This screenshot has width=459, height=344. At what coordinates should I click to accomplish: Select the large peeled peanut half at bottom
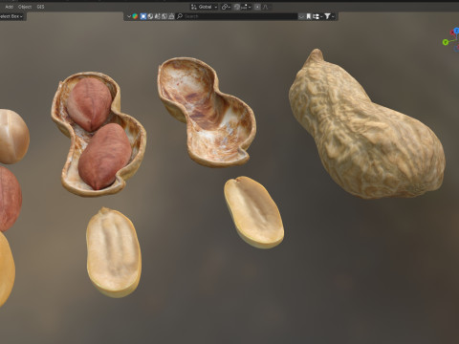coord(114,252)
